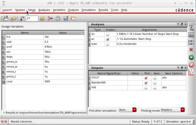This screenshot has width=196, height=125.
Task: Click the edit variables sliders icon in sidebar
Action: click(191, 35)
